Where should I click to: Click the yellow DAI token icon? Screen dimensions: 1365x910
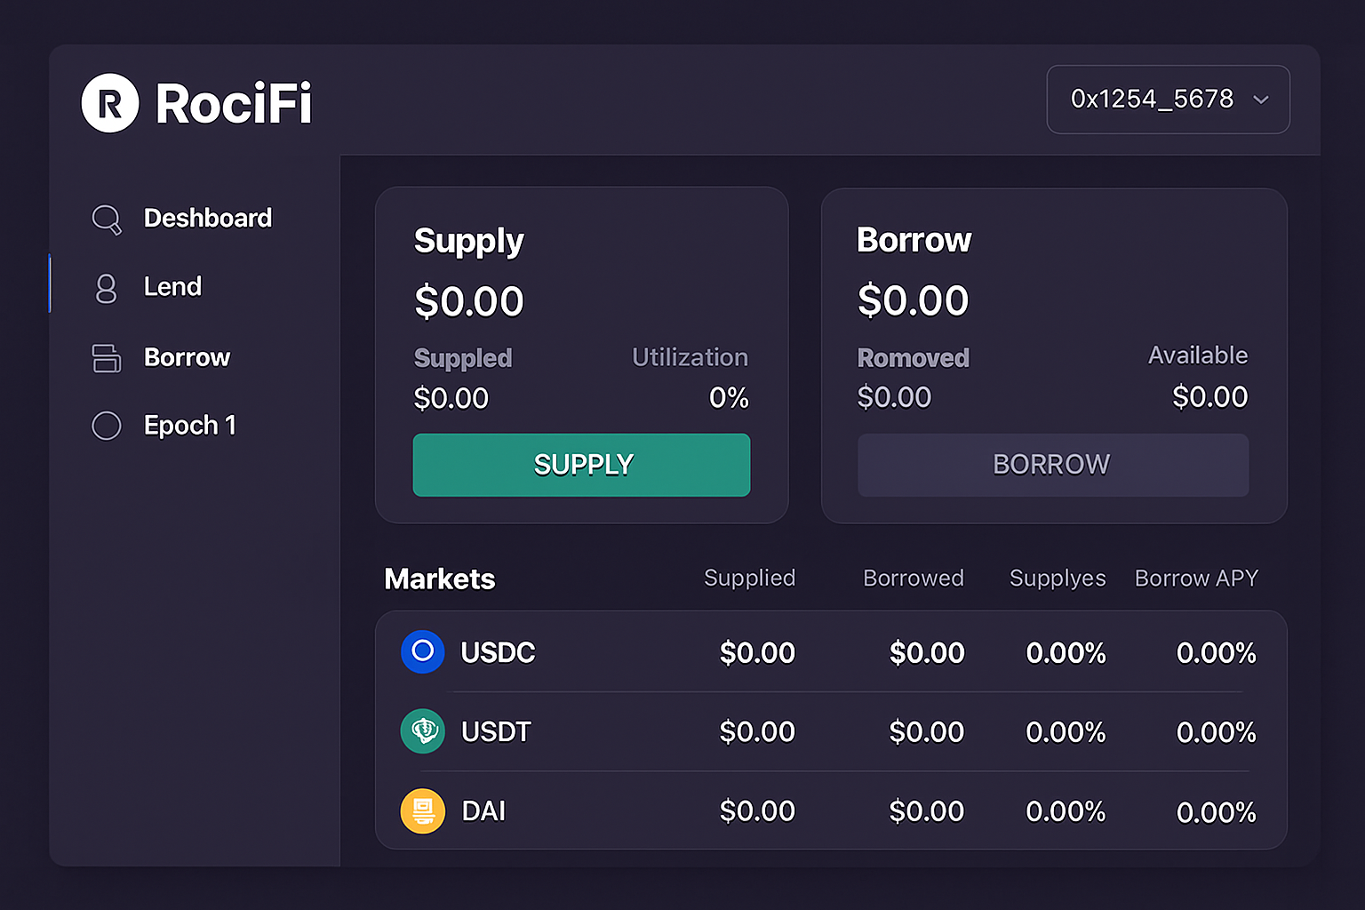(422, 810)
